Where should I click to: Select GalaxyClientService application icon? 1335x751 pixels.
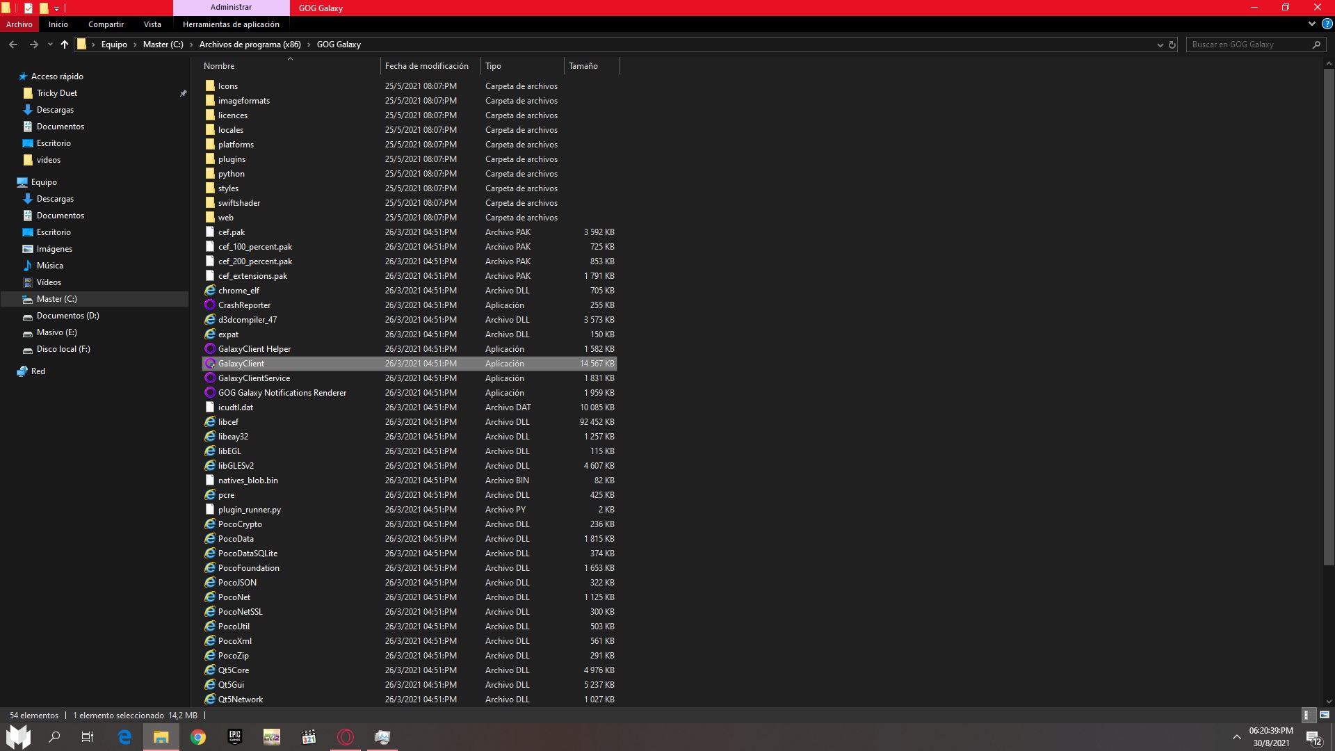(x=210, y=378)
